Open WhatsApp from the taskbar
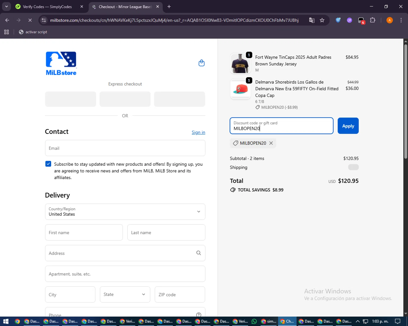 click(x=254, y=321)
